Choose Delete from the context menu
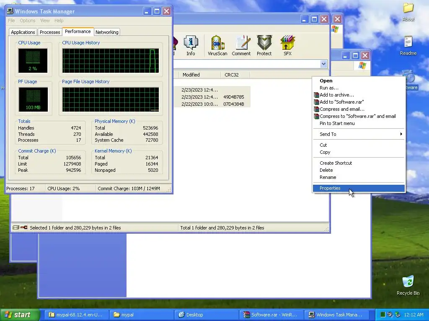429x321 pixels. pos(359,170)
